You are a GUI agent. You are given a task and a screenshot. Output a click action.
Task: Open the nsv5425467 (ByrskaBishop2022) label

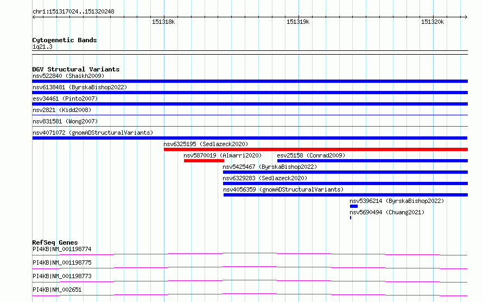click(x=270, y=167)
